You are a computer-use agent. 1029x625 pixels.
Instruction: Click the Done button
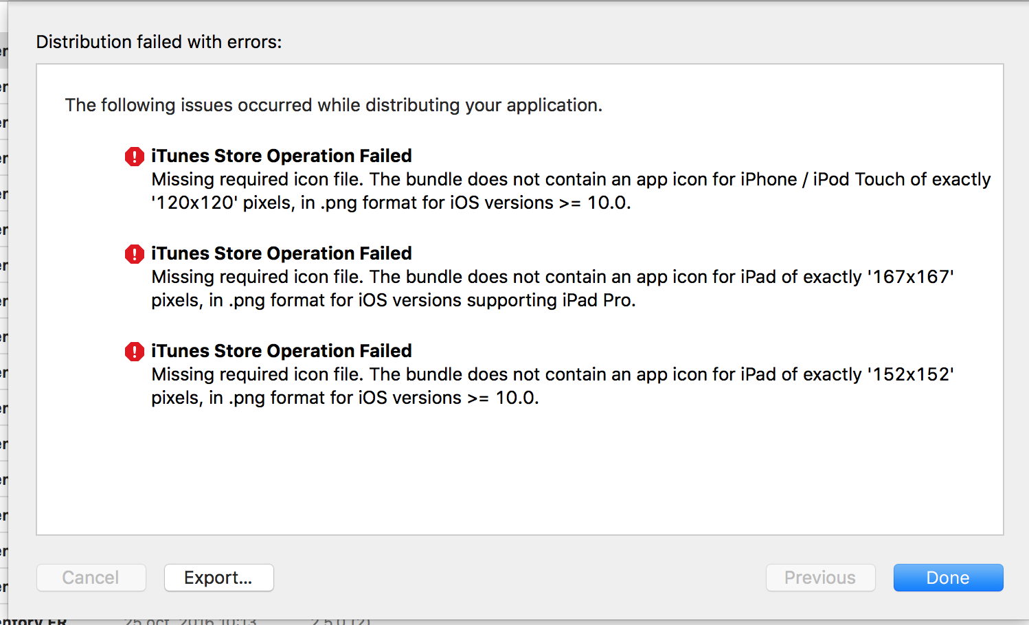[948, 578]
